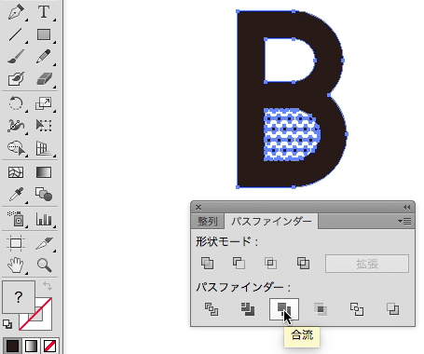
Task: Click the Outline pathfinder icon
Action: pos(357,309)
